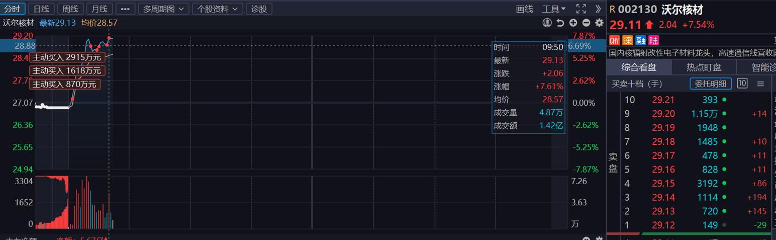
Task: Zoom out chart with minus icon
Action: [586, 23]
